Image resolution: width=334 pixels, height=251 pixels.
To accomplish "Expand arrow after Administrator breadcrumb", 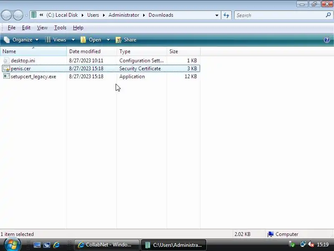I will (x=144, y=15).
